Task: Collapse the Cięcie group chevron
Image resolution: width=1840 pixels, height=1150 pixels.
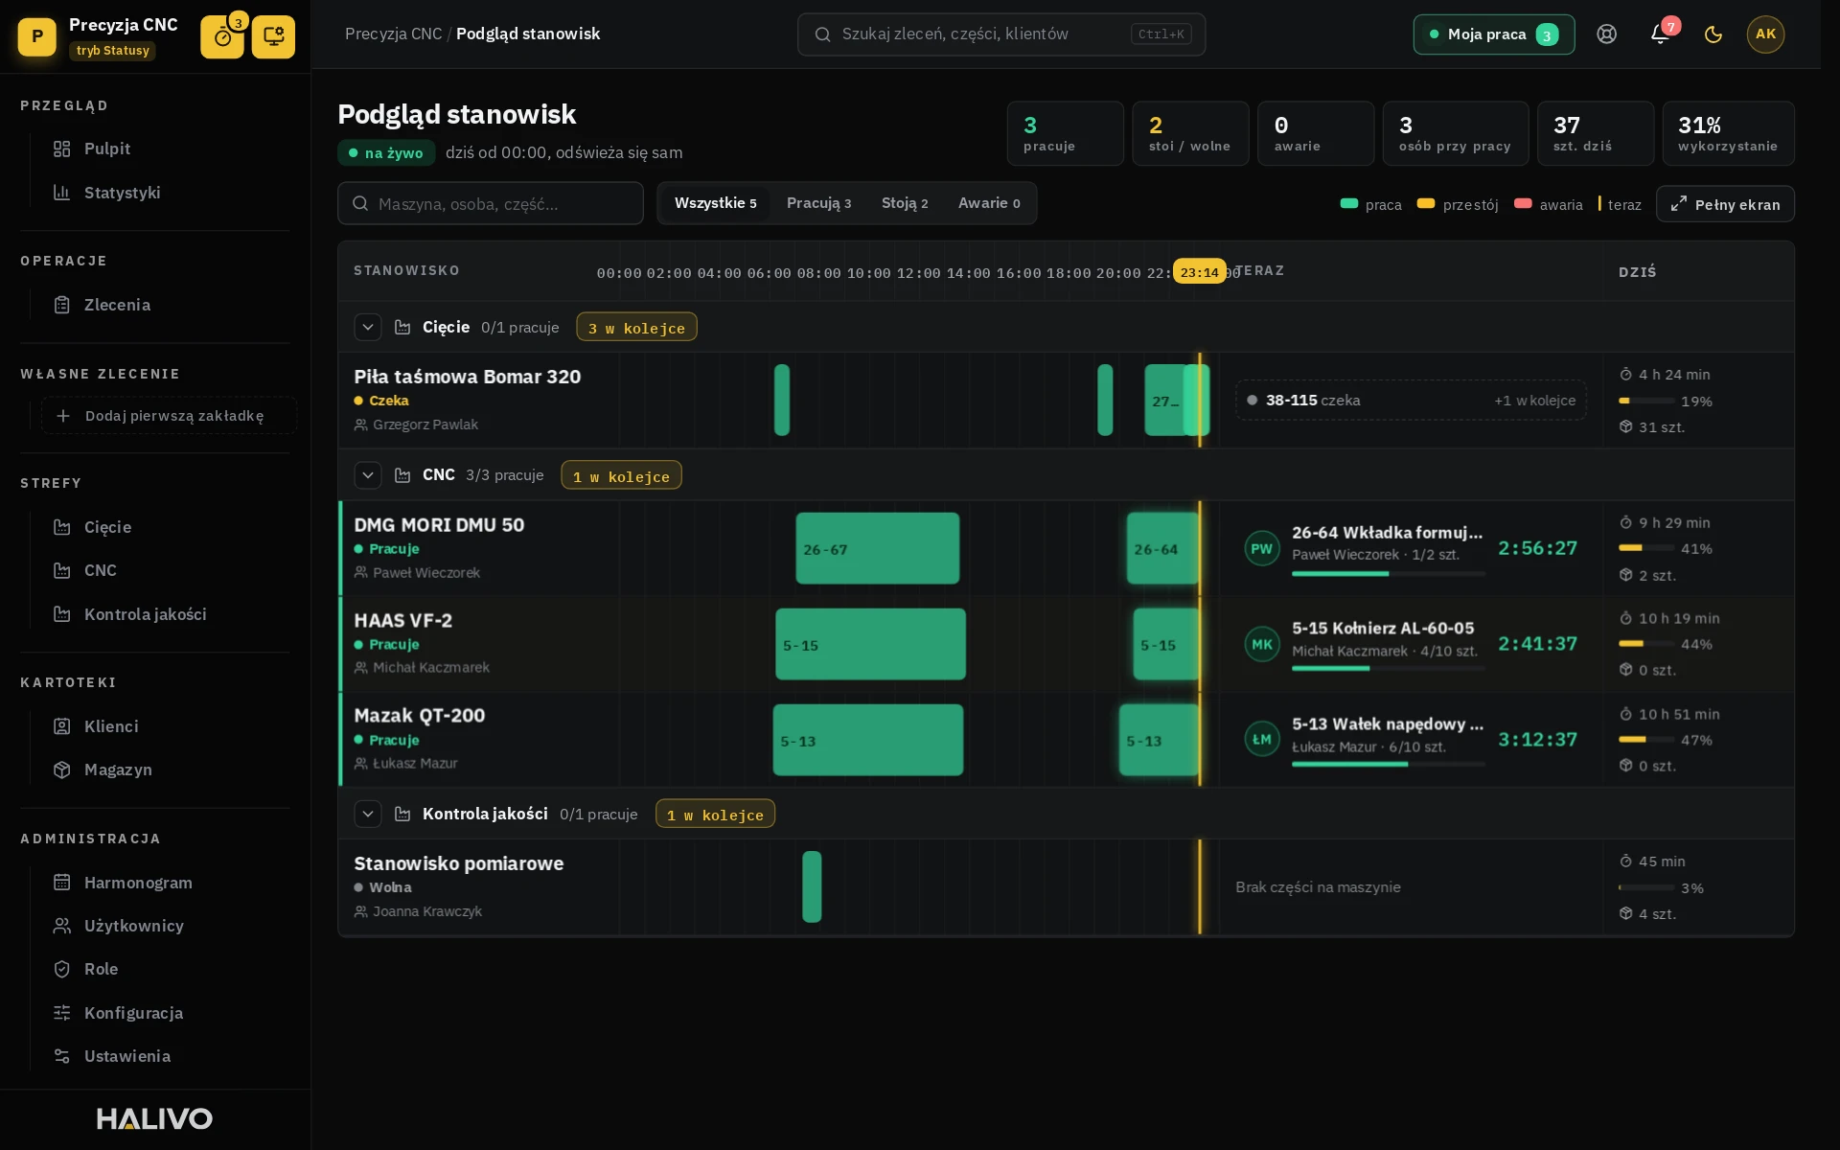Action: [368, 327]
